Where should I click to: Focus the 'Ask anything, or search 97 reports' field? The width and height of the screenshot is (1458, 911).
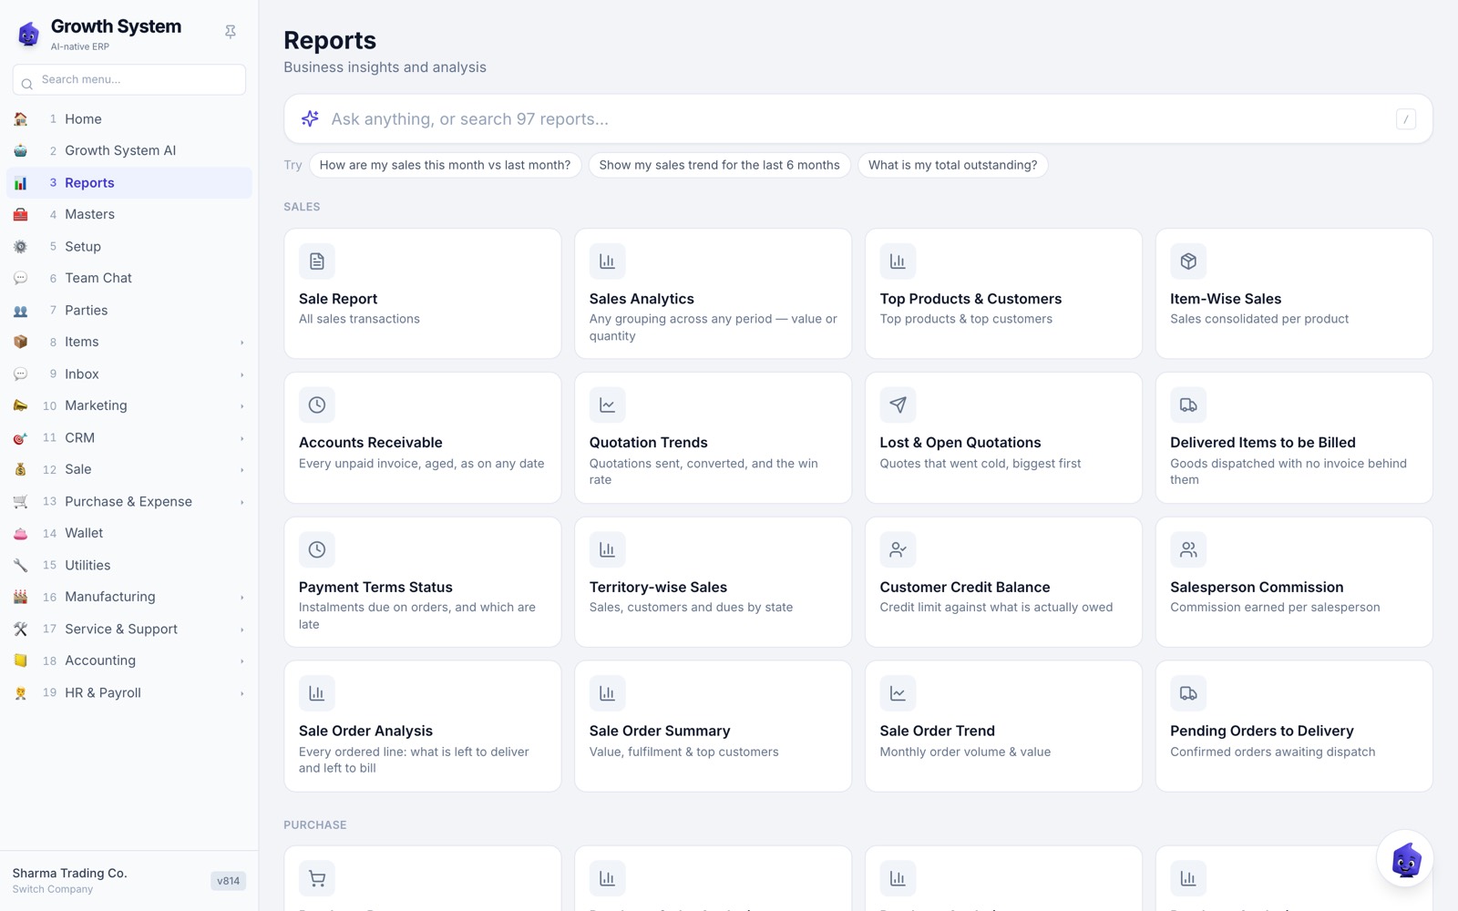[x=857, y=118]
